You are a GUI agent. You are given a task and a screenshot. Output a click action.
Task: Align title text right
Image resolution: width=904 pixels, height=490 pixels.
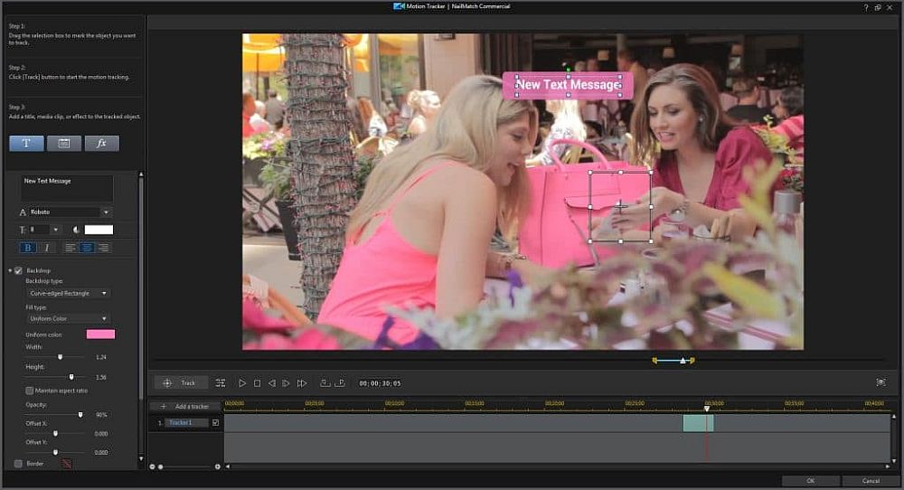pyautogui.click(x=103, y=248)
